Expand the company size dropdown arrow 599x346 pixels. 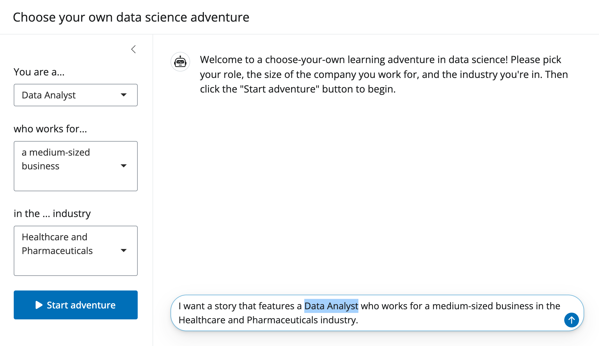click(124, 166)
